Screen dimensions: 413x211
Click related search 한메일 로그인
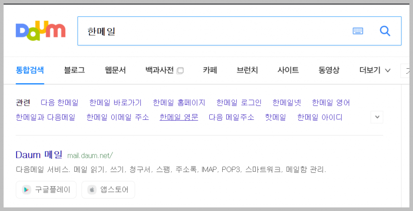[239, 102]
